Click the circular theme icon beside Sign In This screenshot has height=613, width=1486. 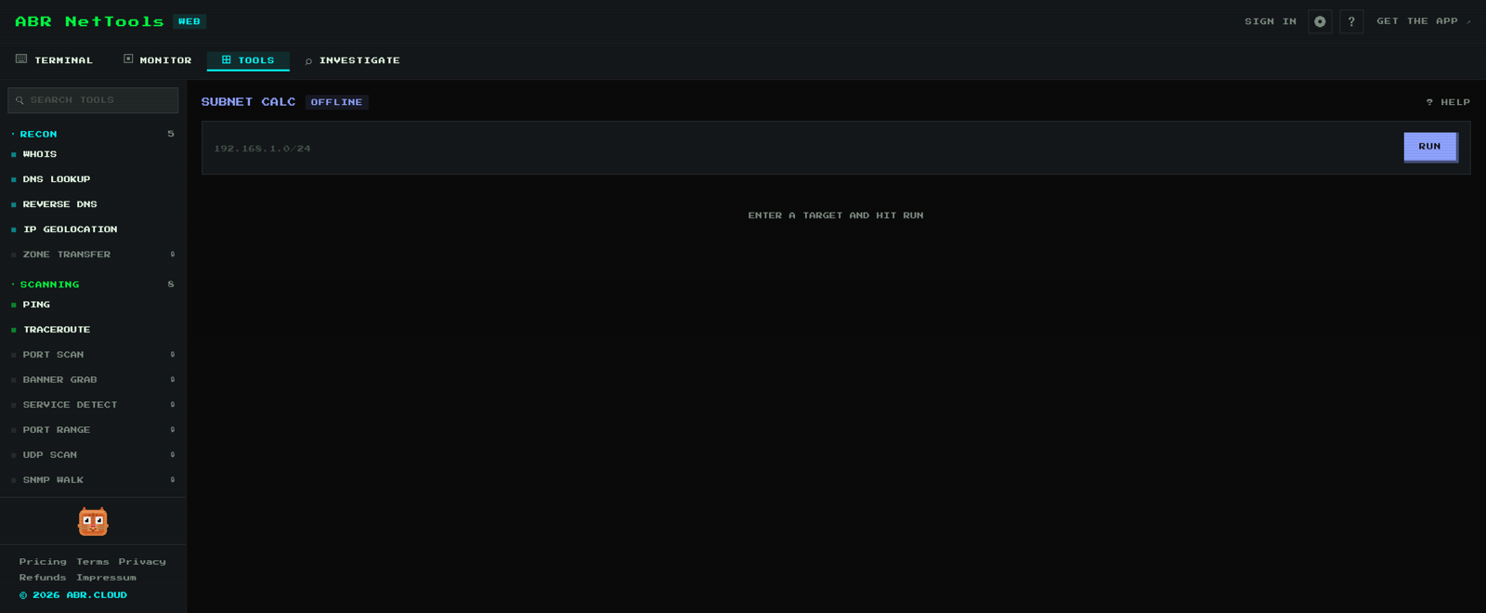click(1320, 21)
